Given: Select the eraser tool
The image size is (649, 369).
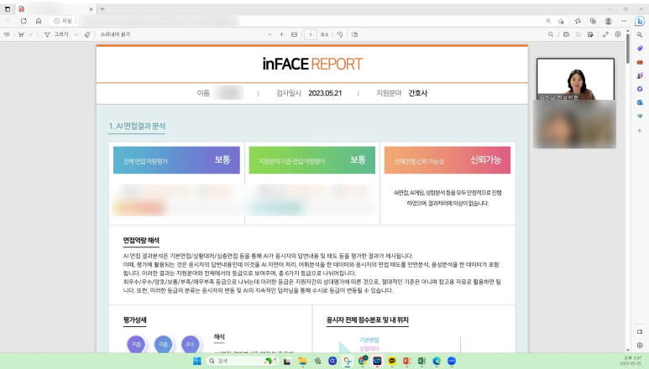Looking at the screenshot, I should coord(87,34).
